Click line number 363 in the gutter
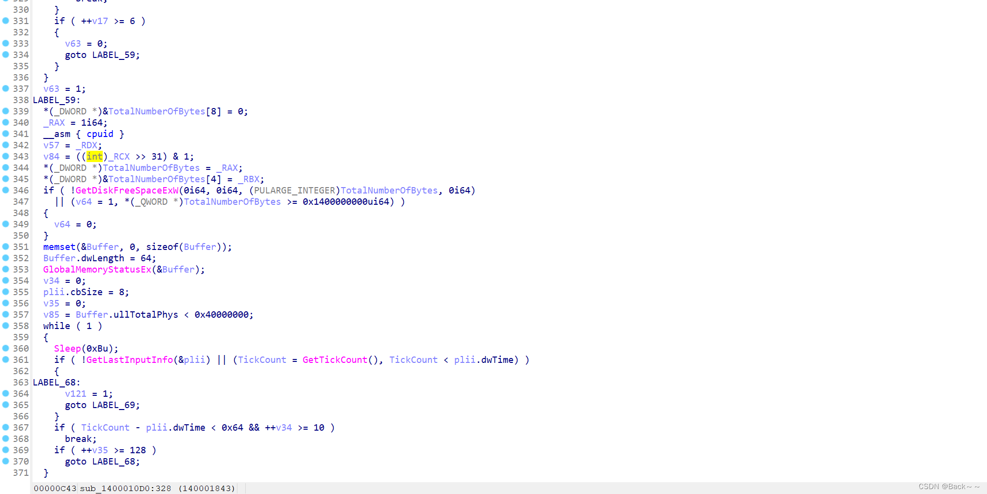Image resolution: width=987 pixels, height=494 pixels. click(21, 383)
